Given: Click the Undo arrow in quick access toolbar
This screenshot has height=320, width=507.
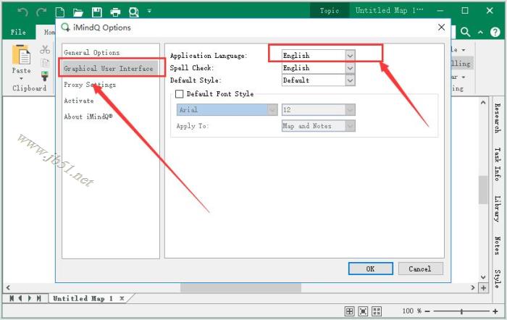Looking at the screenshot, I should pos(22,12).
